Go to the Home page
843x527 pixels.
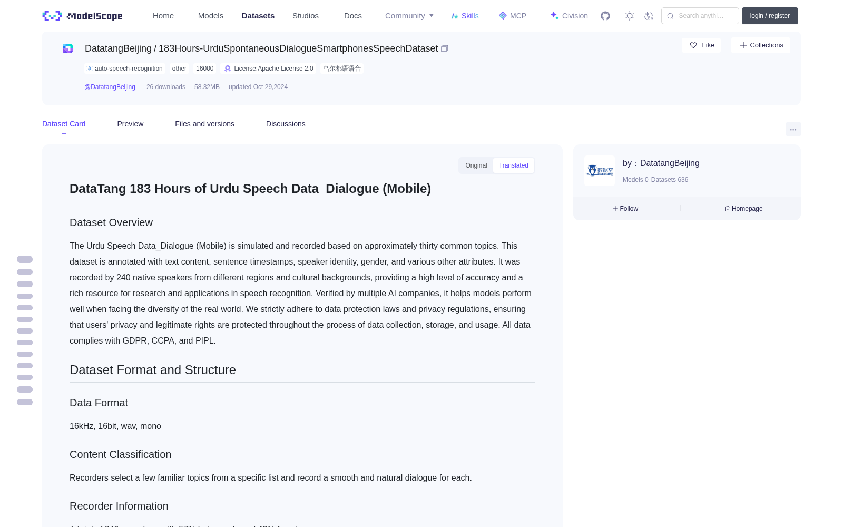163,16
